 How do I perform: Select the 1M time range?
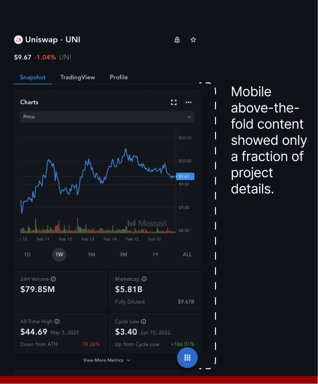(92, 254)
